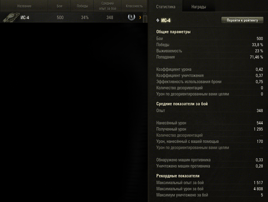268x202 pixels.
Task: Click the Попадания percentage value
Action: (x=256, y=57)
